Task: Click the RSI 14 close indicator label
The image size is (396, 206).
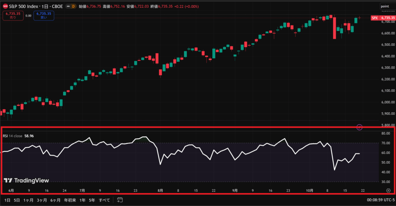Action: (x=13, y=136)
